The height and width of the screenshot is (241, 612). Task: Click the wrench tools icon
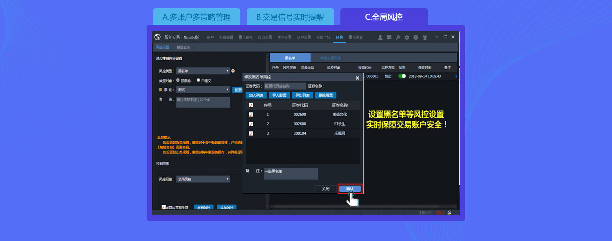[398, 38]
